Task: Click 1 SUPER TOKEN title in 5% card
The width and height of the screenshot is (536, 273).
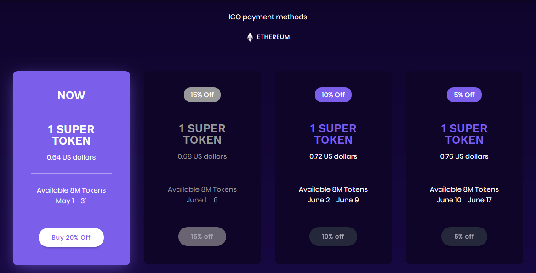Action: pos(464,134)
